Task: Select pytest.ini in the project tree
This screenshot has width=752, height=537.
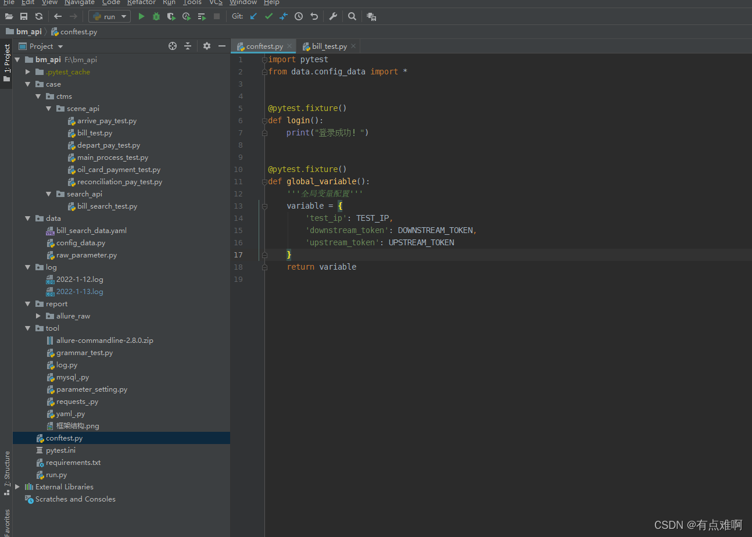Action: click(60, 450)
